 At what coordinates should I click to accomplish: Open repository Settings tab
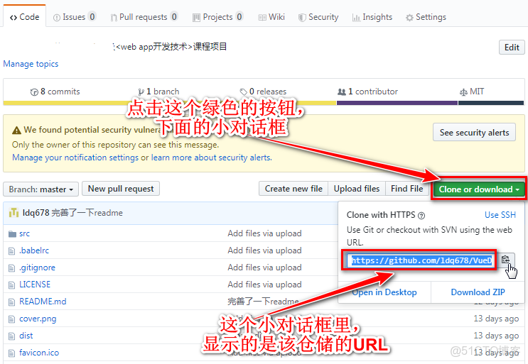point(426,17)
